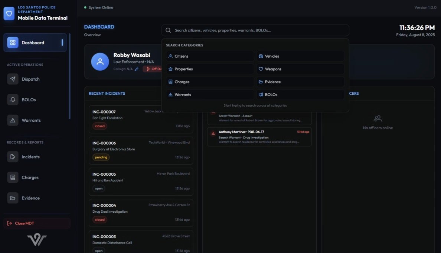Viewport: 441px width, 253px height.
Task: Toggle the Off Duty status button
Action: pyautogui.click(x=153, y=69)
